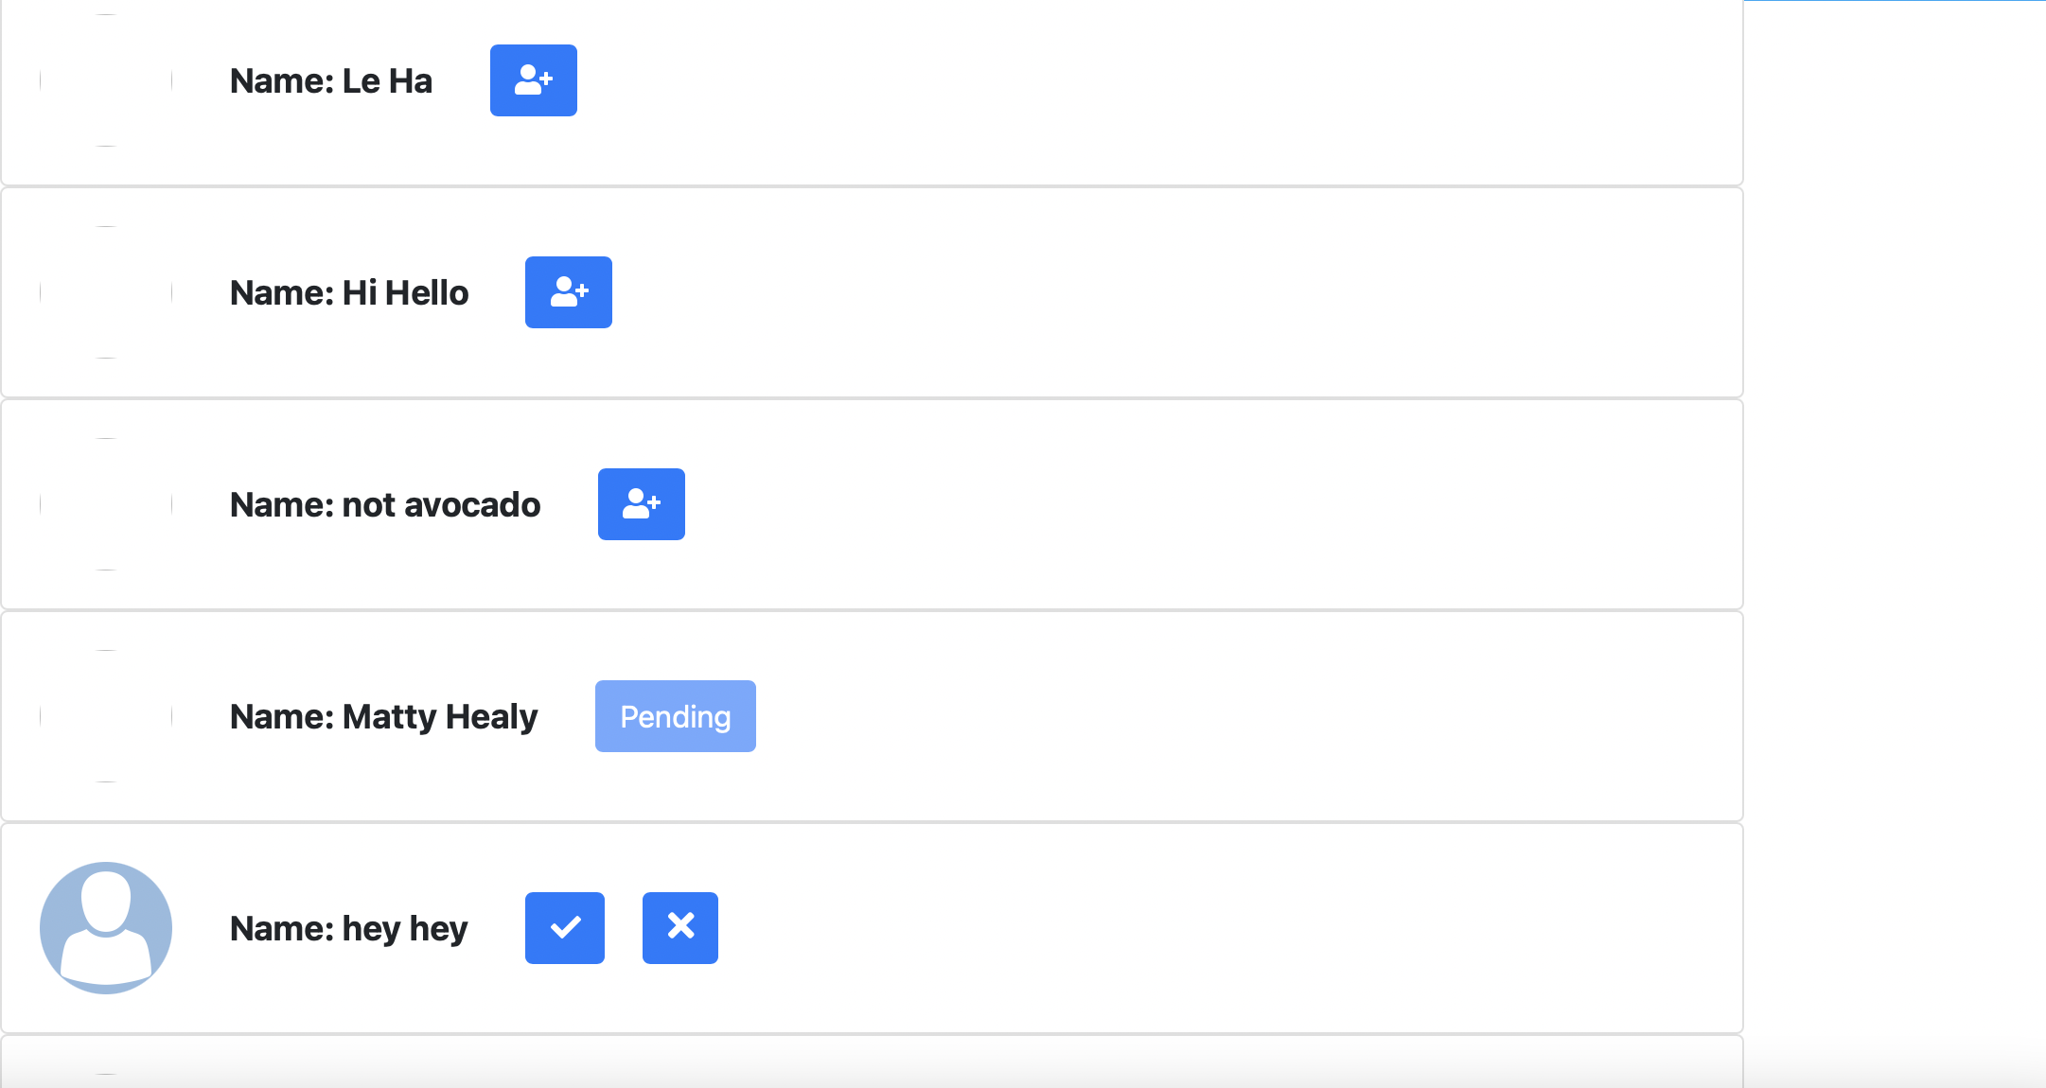The width and height of the screenshot is (2046, 1088).
Task: Click Hi Hello's blank avatar placeholder
Action: (106, 292)
